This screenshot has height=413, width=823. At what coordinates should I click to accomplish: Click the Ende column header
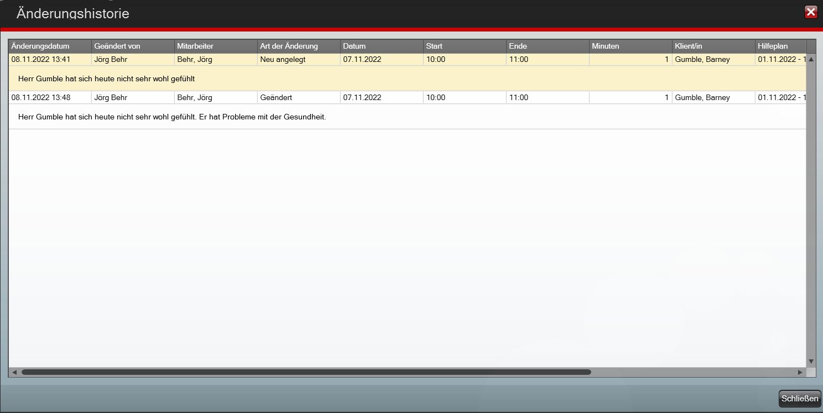(548, 46)
